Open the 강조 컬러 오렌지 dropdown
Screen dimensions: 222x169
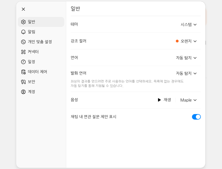[x=186, y=41]
